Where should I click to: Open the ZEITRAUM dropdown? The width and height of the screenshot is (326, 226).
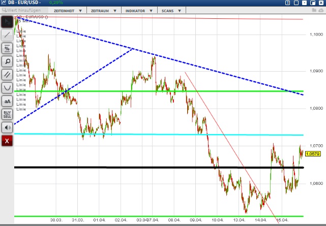104,11
